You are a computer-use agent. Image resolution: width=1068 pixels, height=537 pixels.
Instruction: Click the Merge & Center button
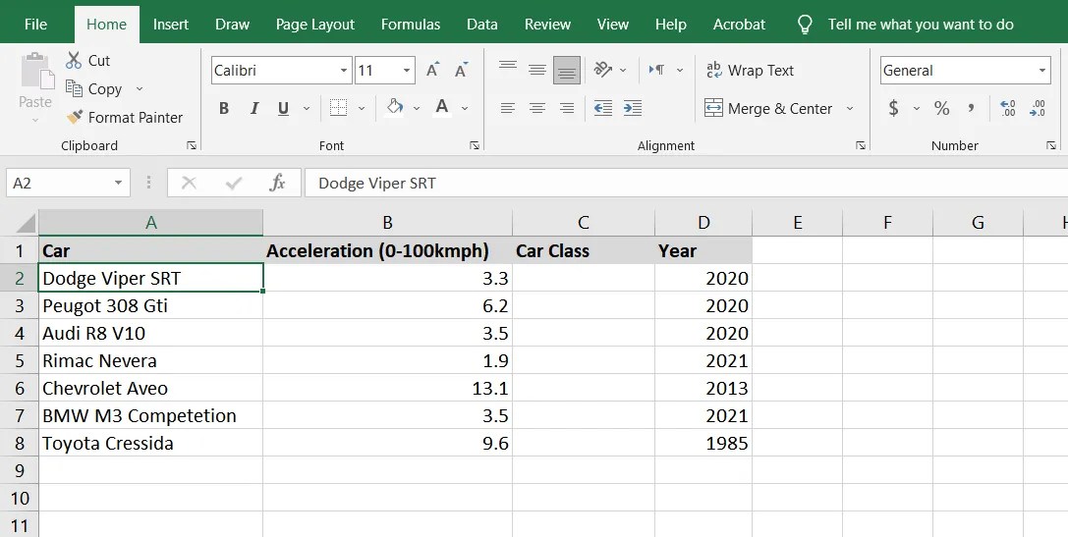768,108
